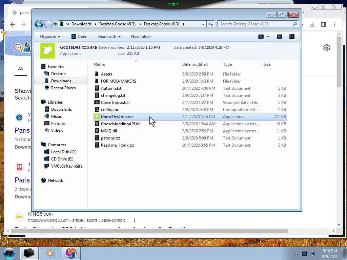
Task: Select the Autumn.txt file icon
Action: pos(97,88)
